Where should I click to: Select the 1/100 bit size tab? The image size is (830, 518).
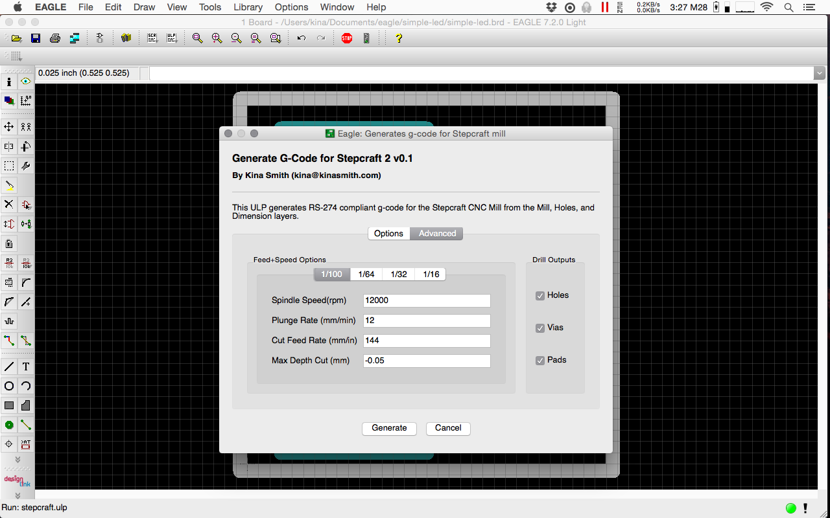click(x=332, y=275)
